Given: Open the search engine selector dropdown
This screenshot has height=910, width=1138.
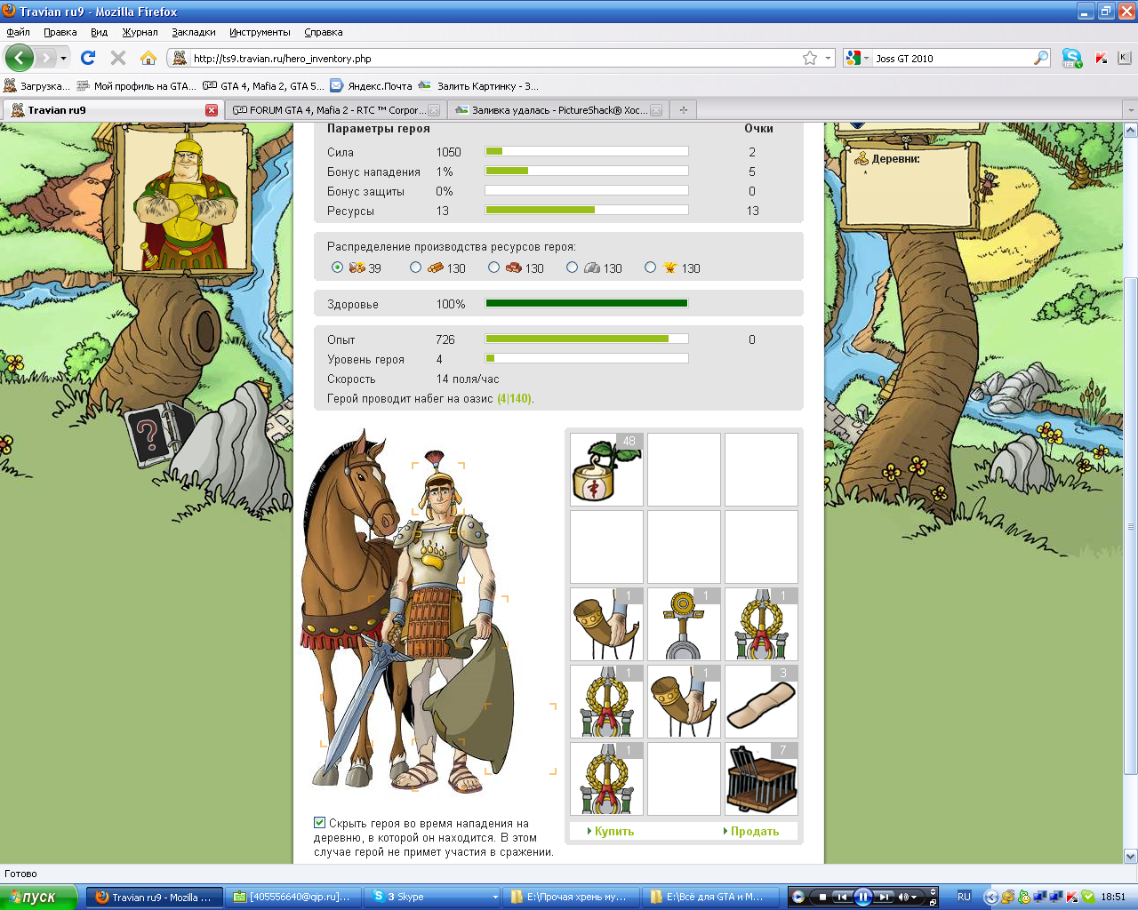Looking at the screenshot, I should click(866, 59).
